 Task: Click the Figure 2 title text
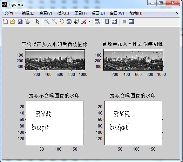click(x=16, y=4)
